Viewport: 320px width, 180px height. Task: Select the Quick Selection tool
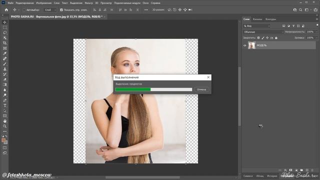tap(4, 38)
